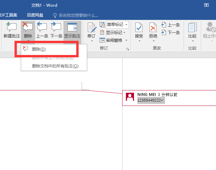Image resolution: width=216 pixels, height=170 pixels.
Task: Click the lightbulb icon beside Tell Me
Action: click(55, 16)
